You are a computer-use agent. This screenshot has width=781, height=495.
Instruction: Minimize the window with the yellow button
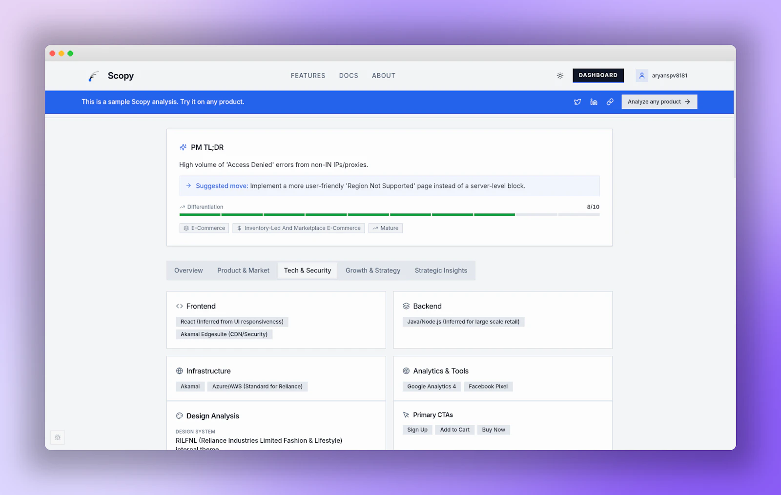click(x=62, y=54)
